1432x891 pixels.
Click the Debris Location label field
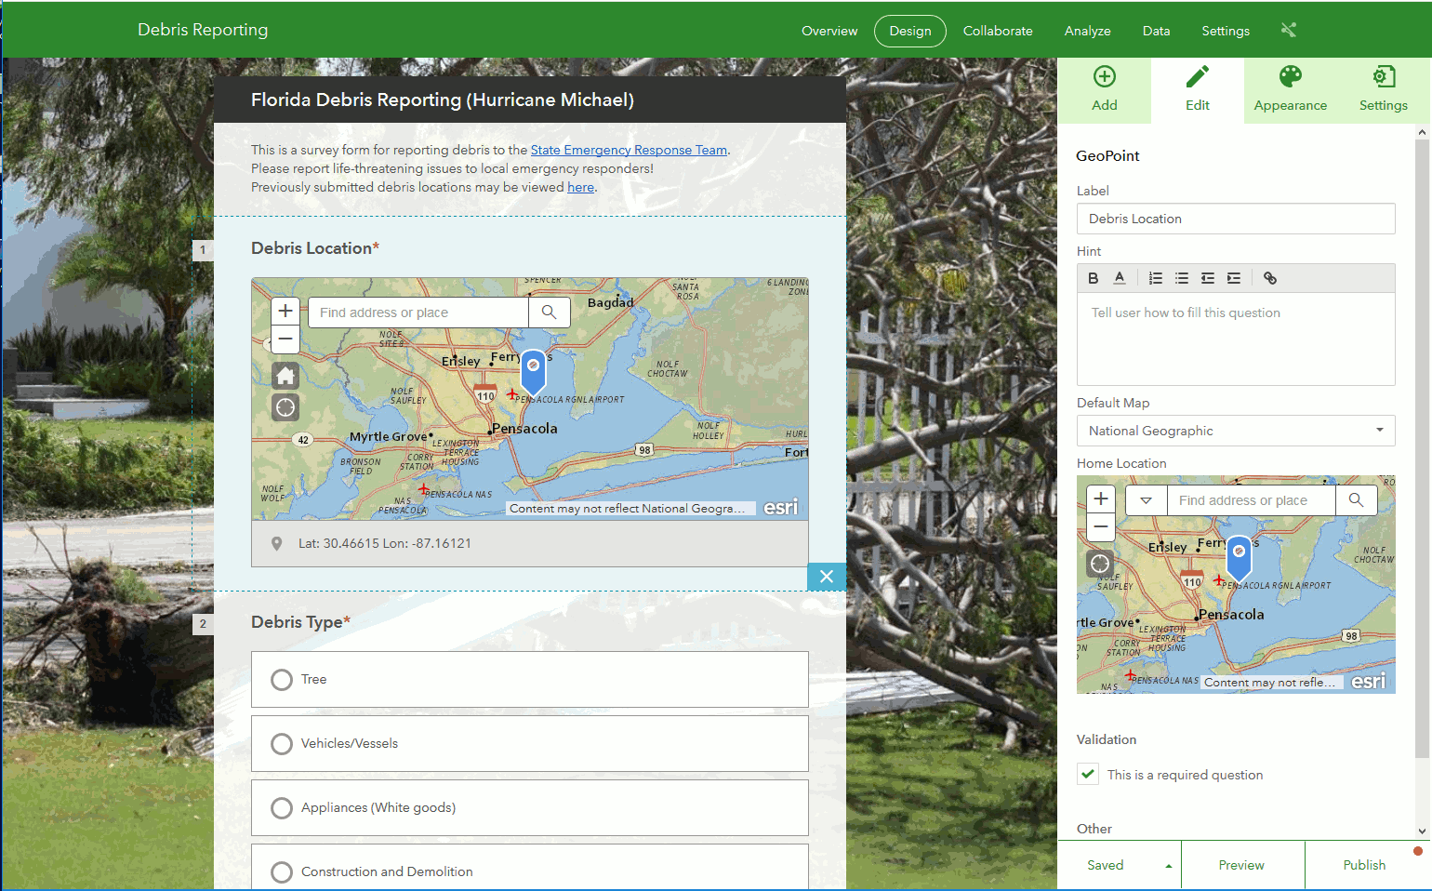(1236, 219)
